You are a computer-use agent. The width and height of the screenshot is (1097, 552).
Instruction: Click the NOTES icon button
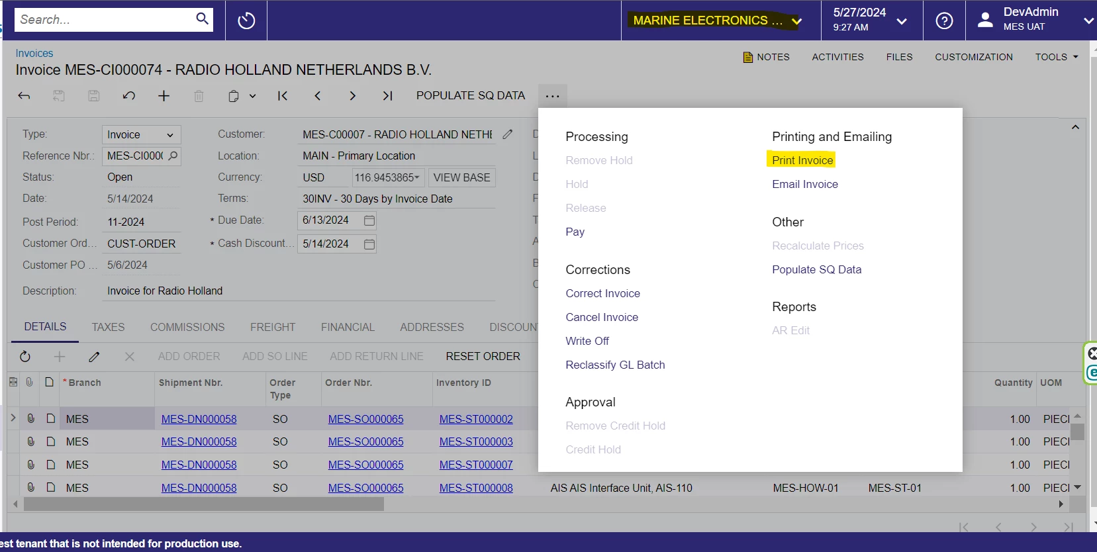(766, 57)
